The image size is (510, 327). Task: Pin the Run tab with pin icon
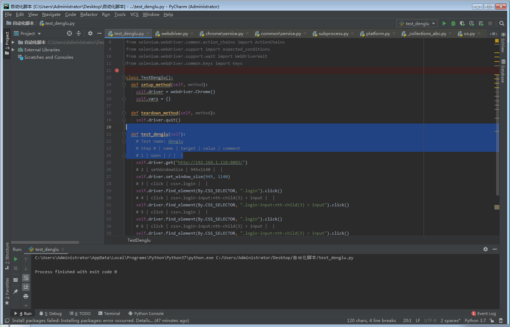(x=16, y=292)
